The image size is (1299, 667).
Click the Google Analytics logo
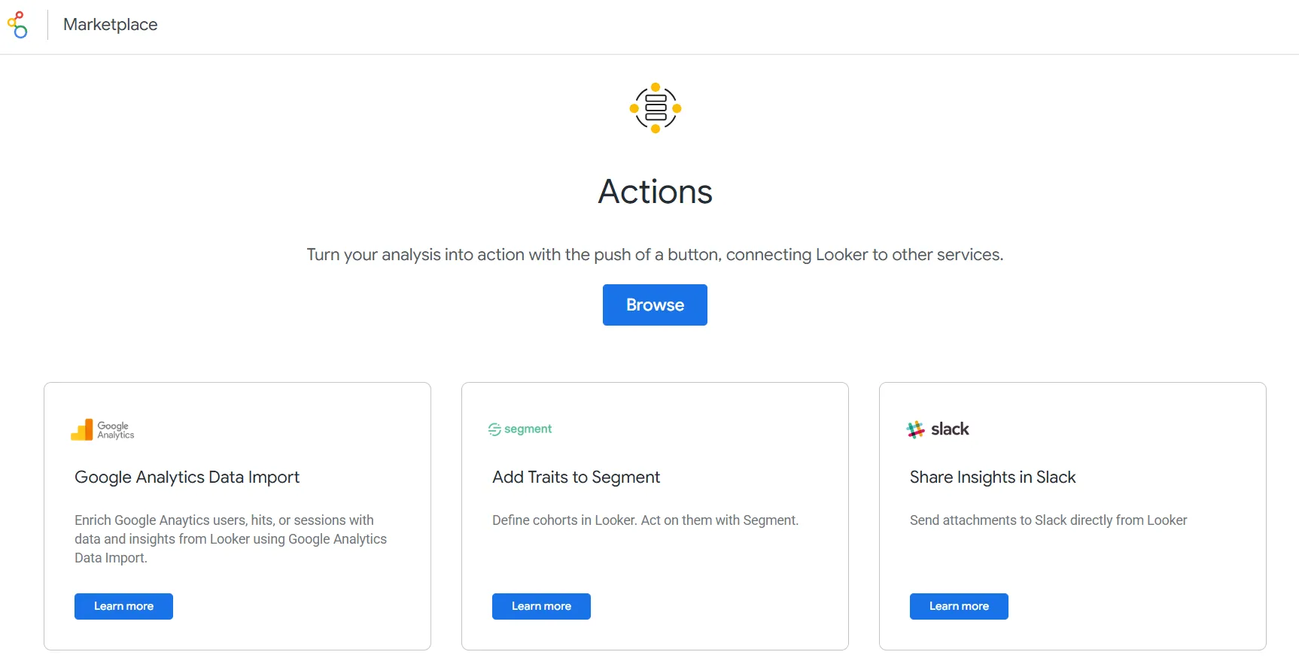[x=102, y=429]
